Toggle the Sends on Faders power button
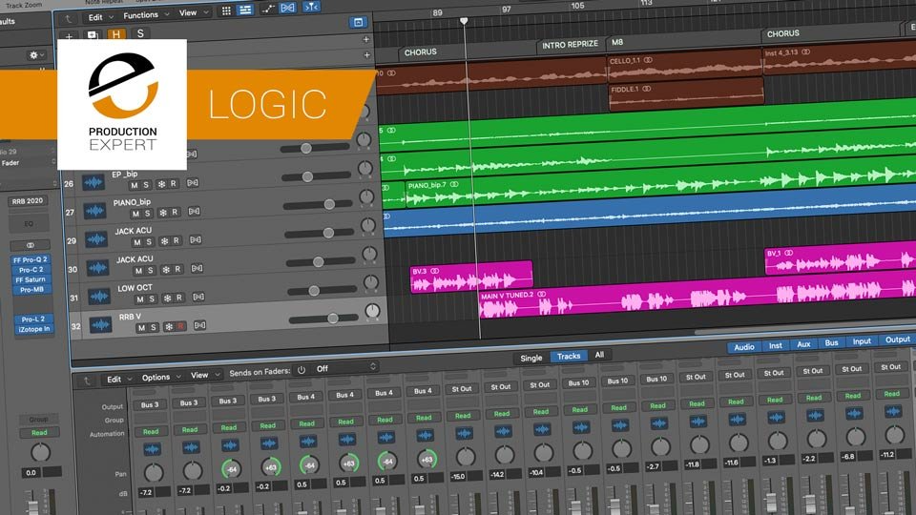Image resolution: width=916 pixels, height=515 pixels. 302,370
